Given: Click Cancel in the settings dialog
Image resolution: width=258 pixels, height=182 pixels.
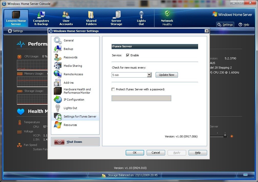Looking at the screenshot, I should click(156, 153).
